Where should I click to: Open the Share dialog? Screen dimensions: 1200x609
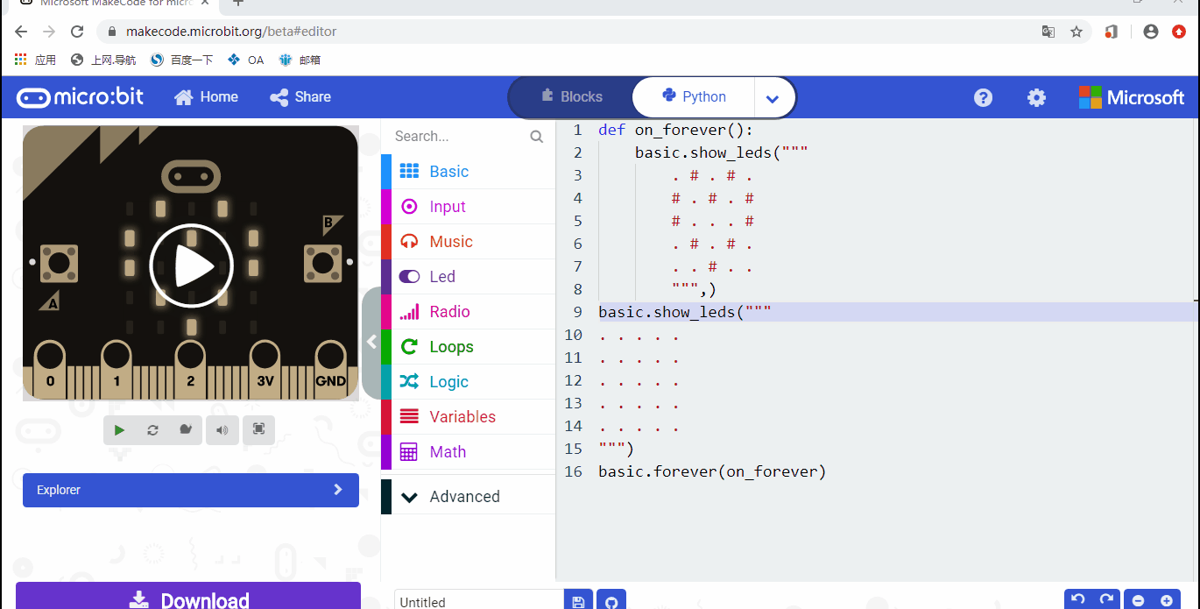pos(300,97)
